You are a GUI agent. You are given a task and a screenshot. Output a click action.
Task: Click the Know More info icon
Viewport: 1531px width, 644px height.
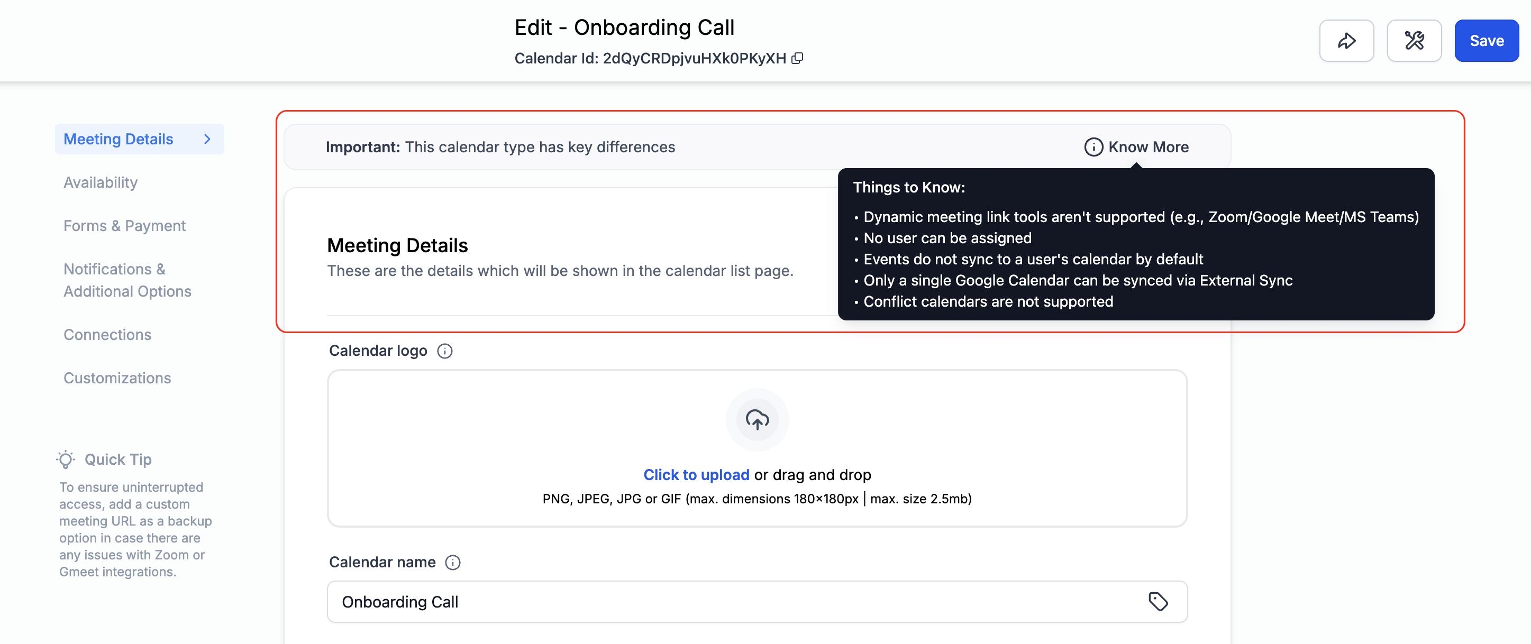(x=1093, y=148)
